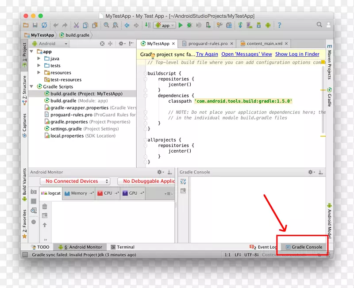Expand the java folder in project tree
The image size is (354, 288).
(x=40, y=58)
